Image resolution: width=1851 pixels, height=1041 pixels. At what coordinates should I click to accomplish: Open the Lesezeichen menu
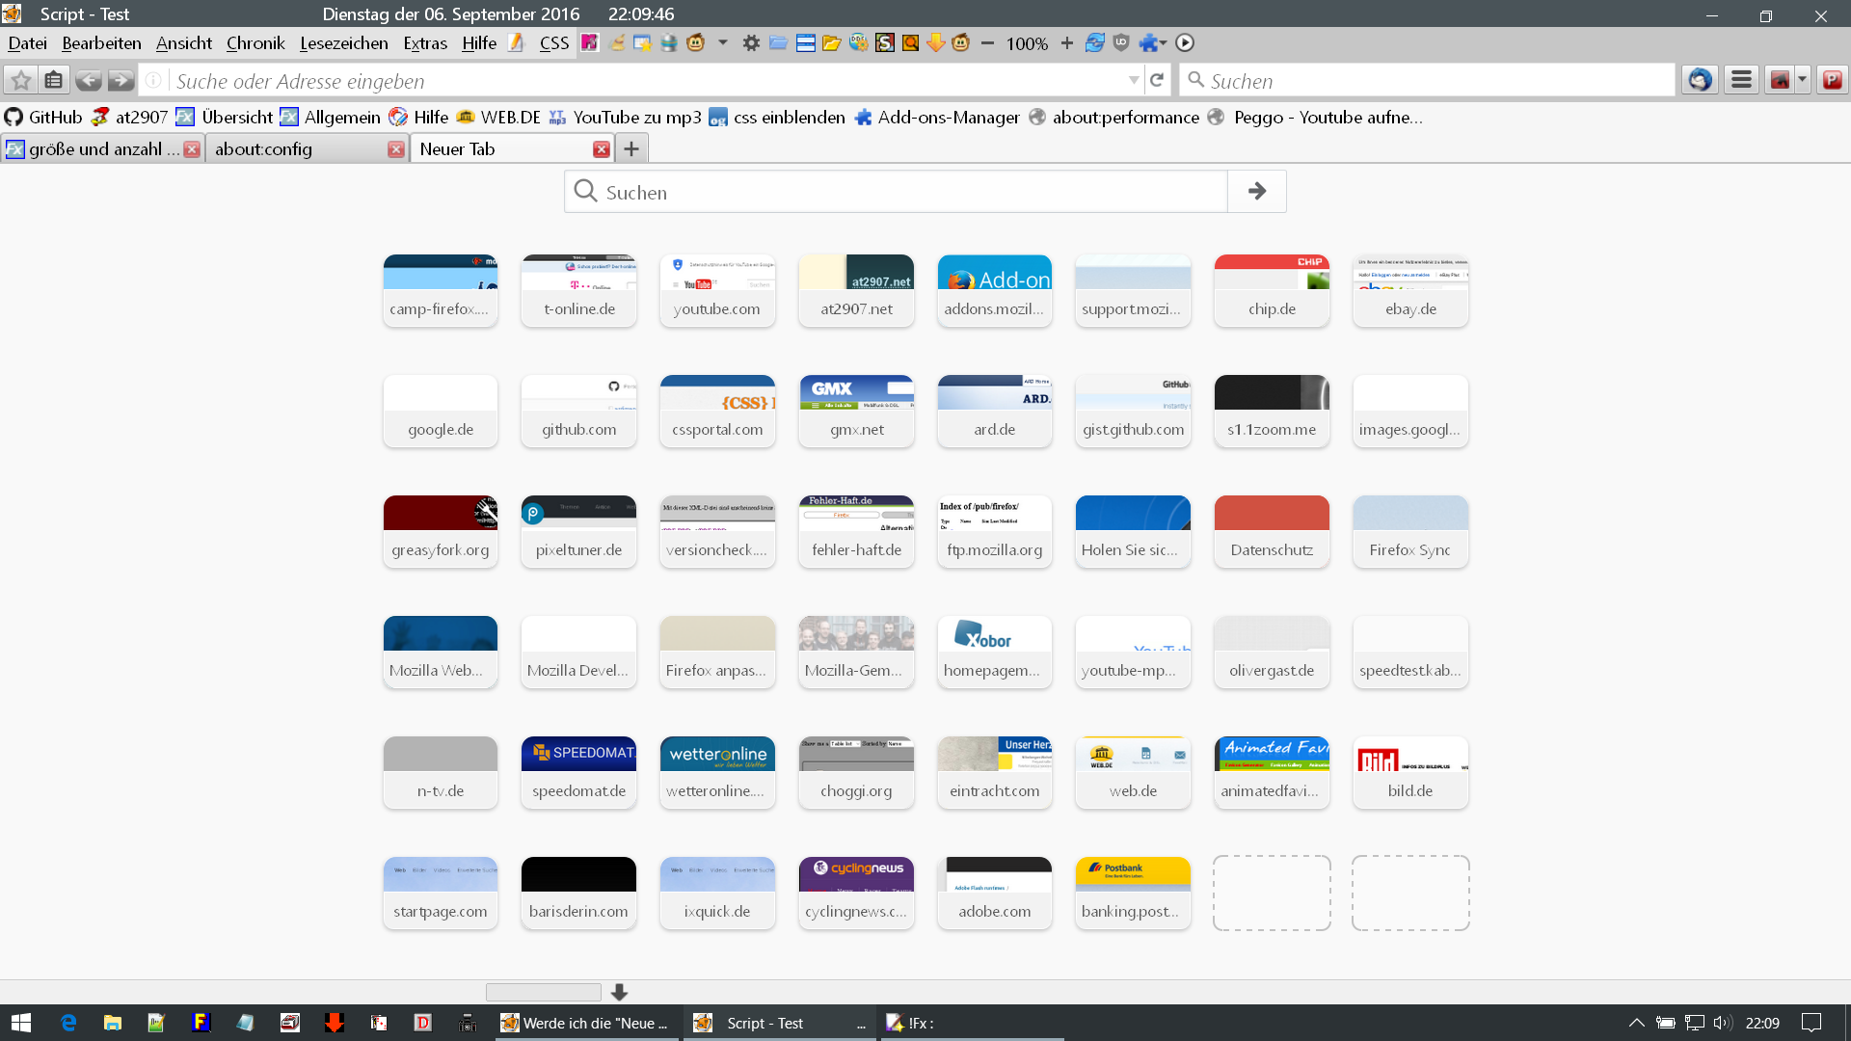343,43
